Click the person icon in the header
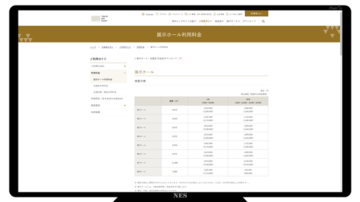 pyautogui.click(x=215, y=14)
